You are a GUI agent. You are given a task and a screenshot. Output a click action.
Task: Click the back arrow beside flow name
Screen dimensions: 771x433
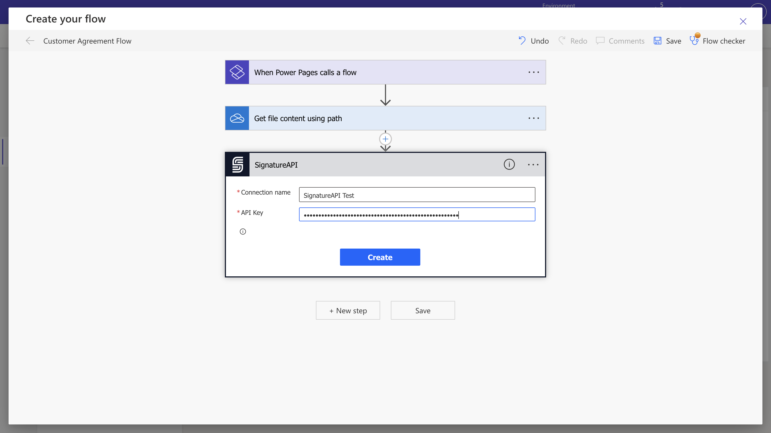click(30, 41)
